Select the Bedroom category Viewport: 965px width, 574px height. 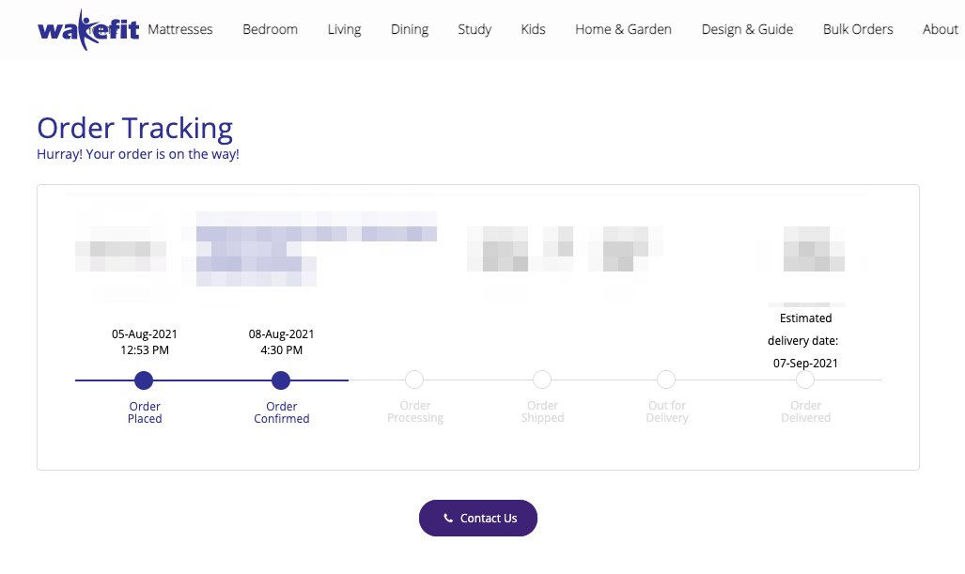pyautogui.click(x=270, y=29)
